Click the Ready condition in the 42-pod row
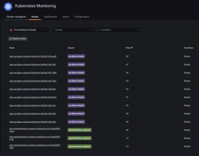 187,89
